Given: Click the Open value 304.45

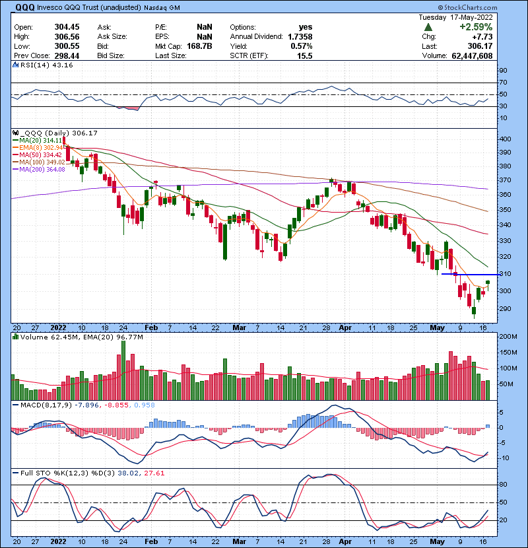Looking at the screenshot, I should (x=67, y=27).
